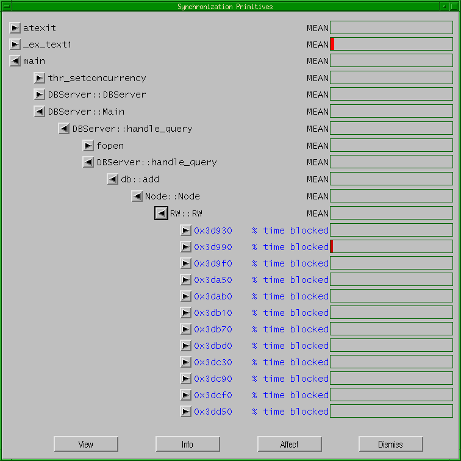Expand the thr_setconcurrency node

[40, 78]
